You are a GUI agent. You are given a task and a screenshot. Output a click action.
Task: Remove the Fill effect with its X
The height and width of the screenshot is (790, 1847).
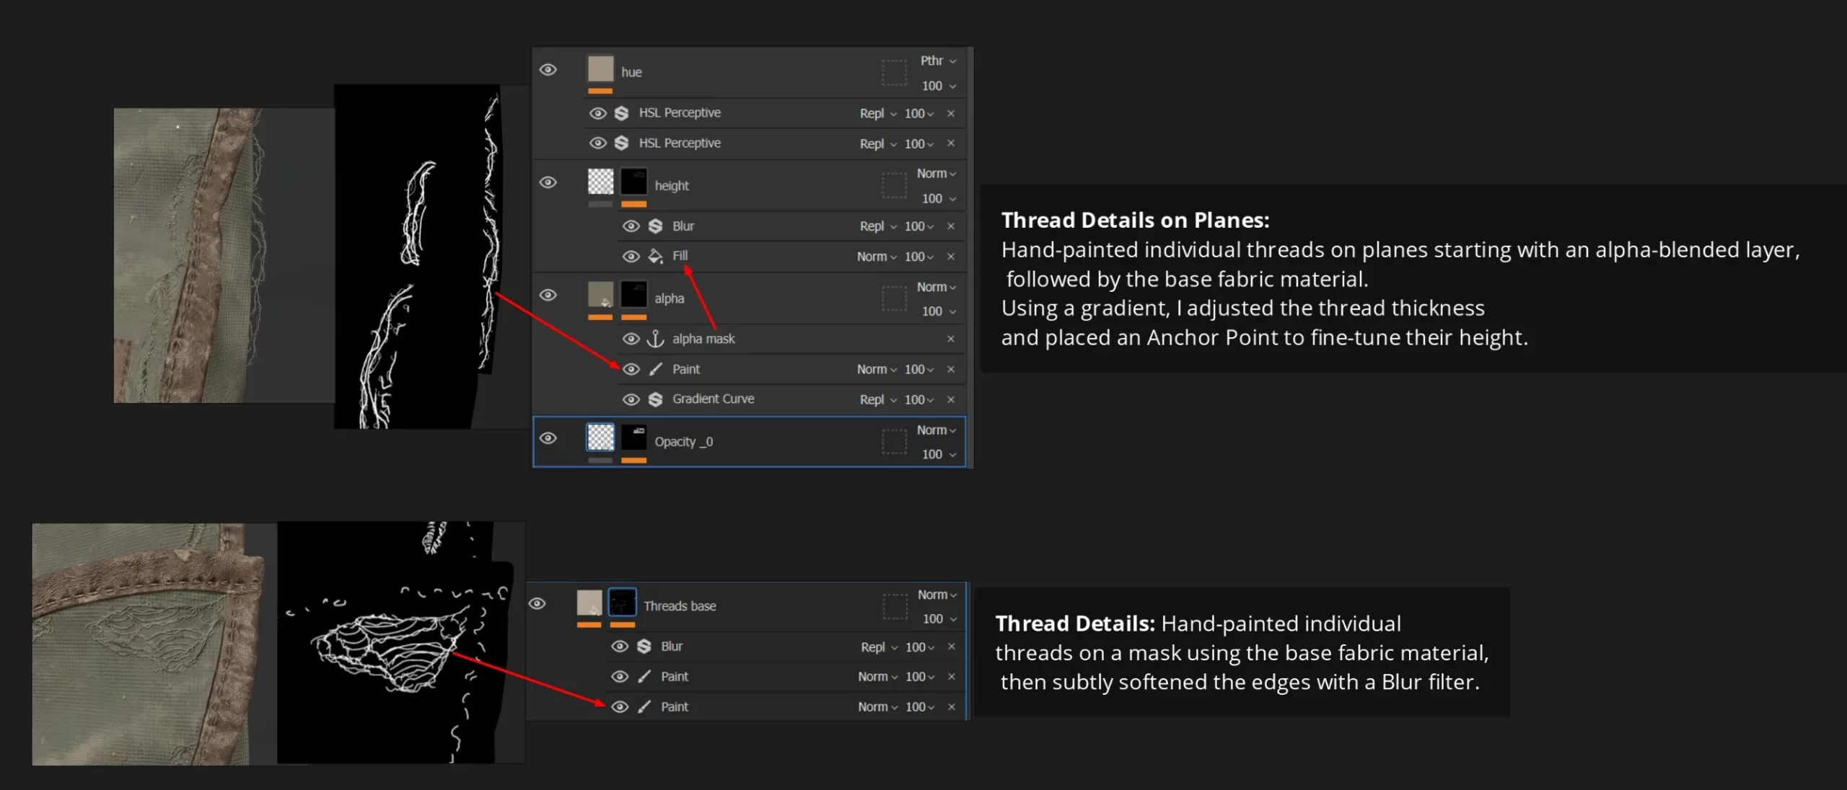click(951, 257)
